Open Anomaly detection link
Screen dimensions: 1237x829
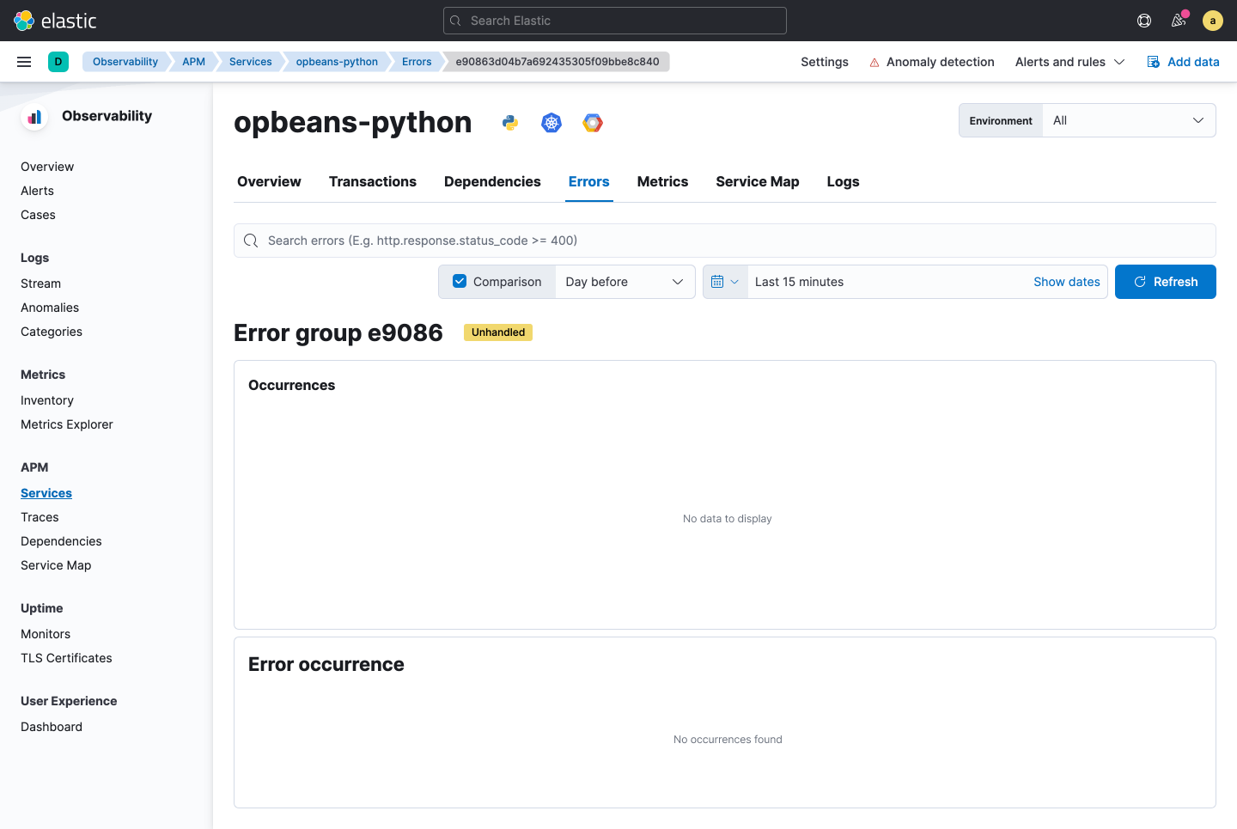pyautogui.click(x=940, y=62)
